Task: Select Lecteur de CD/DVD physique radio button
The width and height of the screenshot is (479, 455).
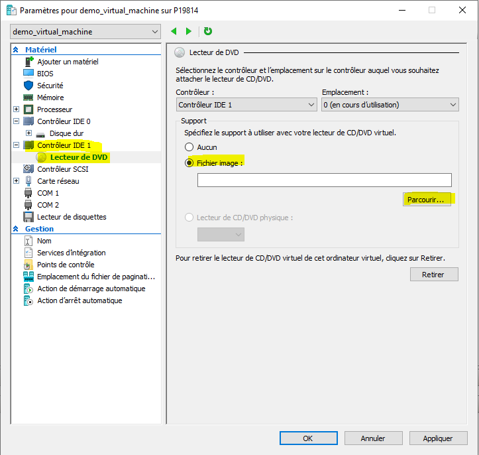Action: pyautogui.click(x=189, y=218)
